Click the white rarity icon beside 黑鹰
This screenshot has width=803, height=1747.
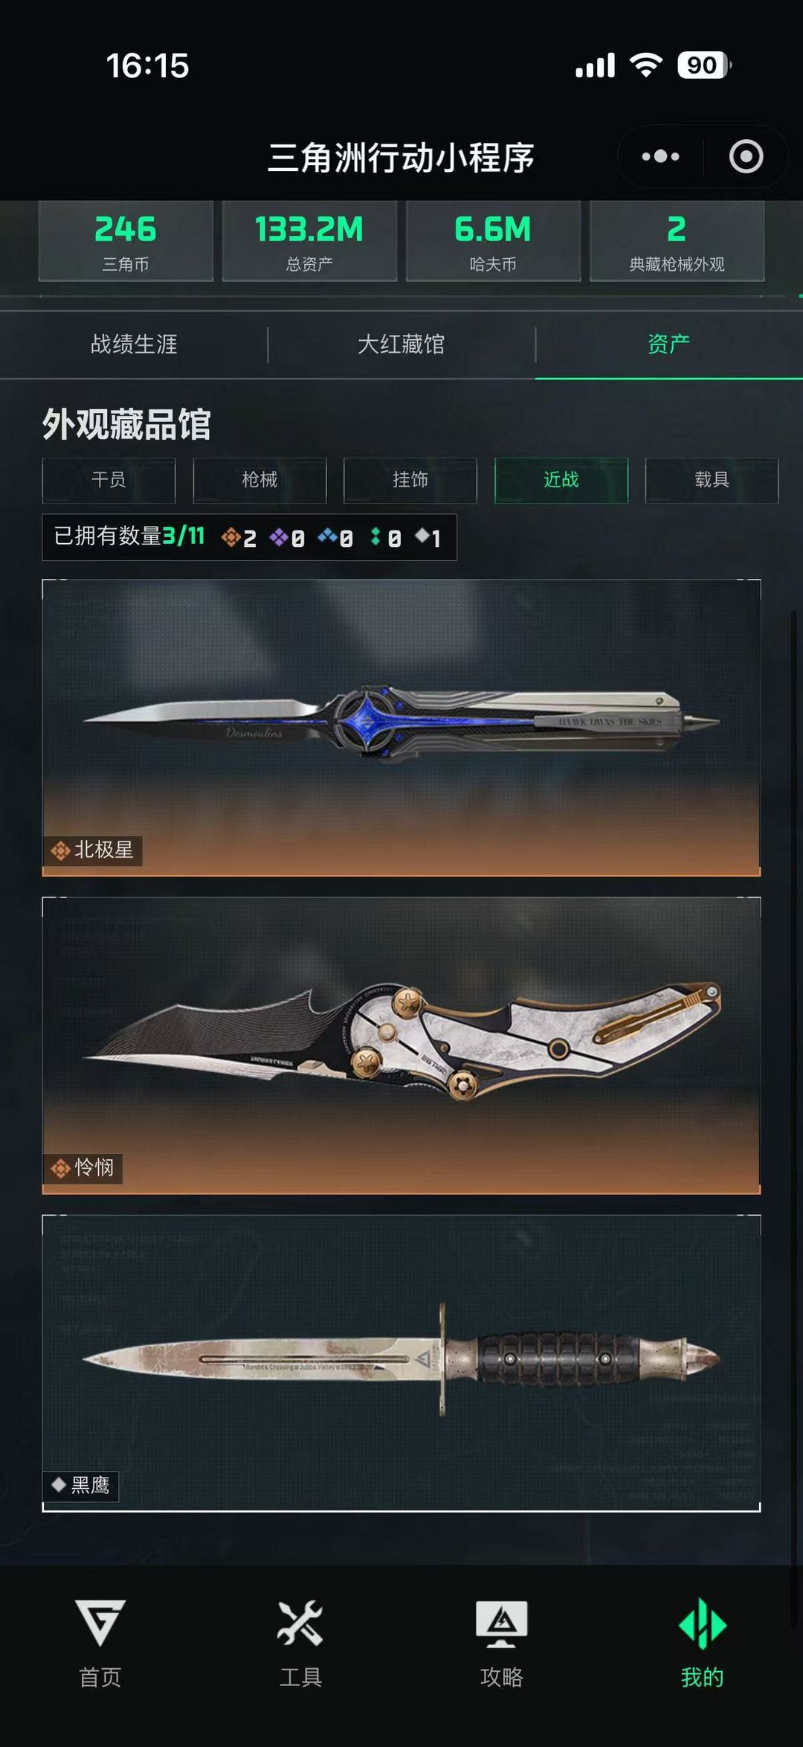[59, 1484]
